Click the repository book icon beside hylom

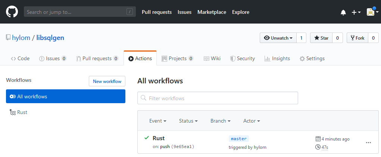[8, 37]
